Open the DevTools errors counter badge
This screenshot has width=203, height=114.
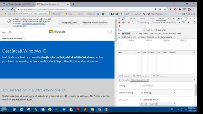click(x=174, y=19)
